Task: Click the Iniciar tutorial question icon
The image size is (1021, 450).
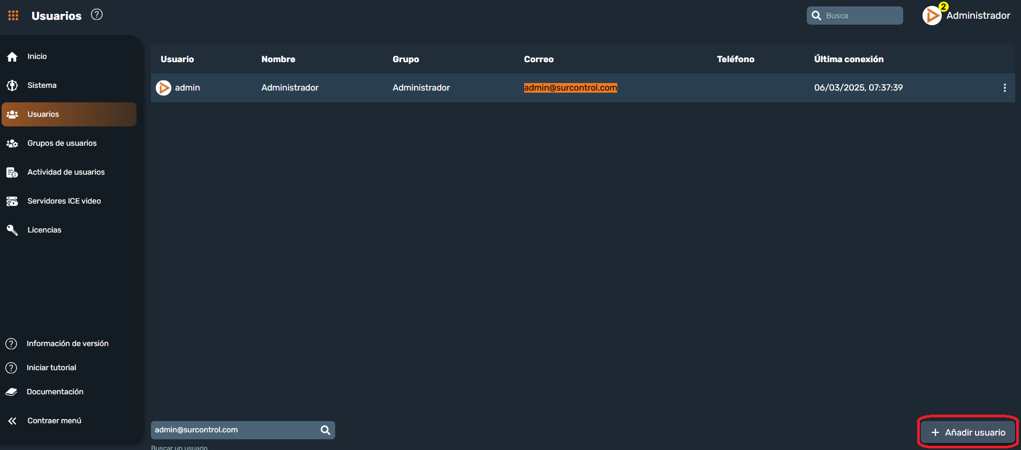Action: (x=11, y=367)
